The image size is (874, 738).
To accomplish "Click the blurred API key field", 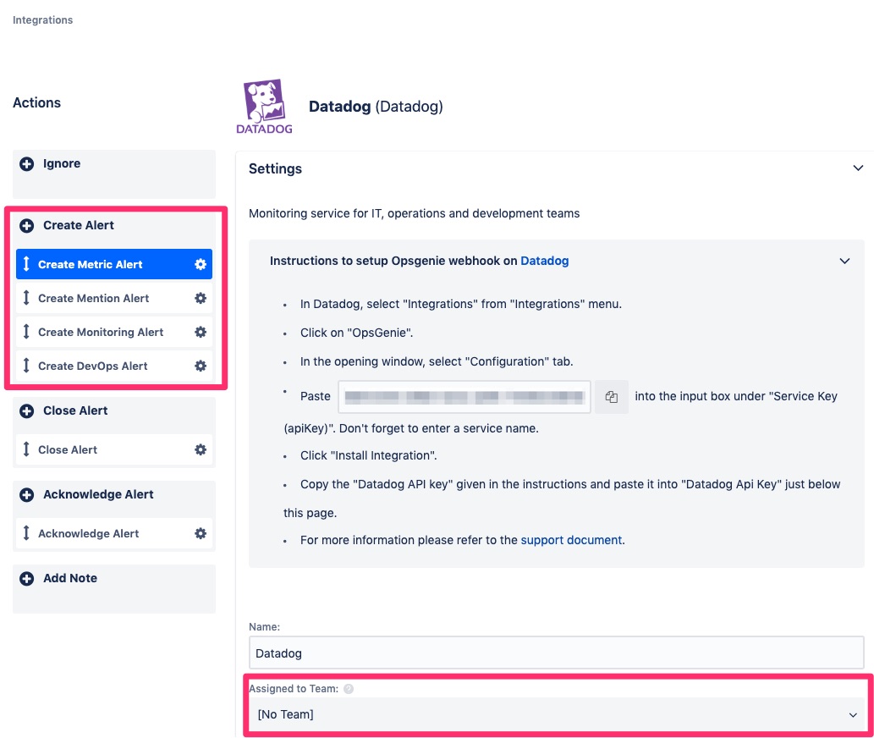I will click(x=464, y=397).
